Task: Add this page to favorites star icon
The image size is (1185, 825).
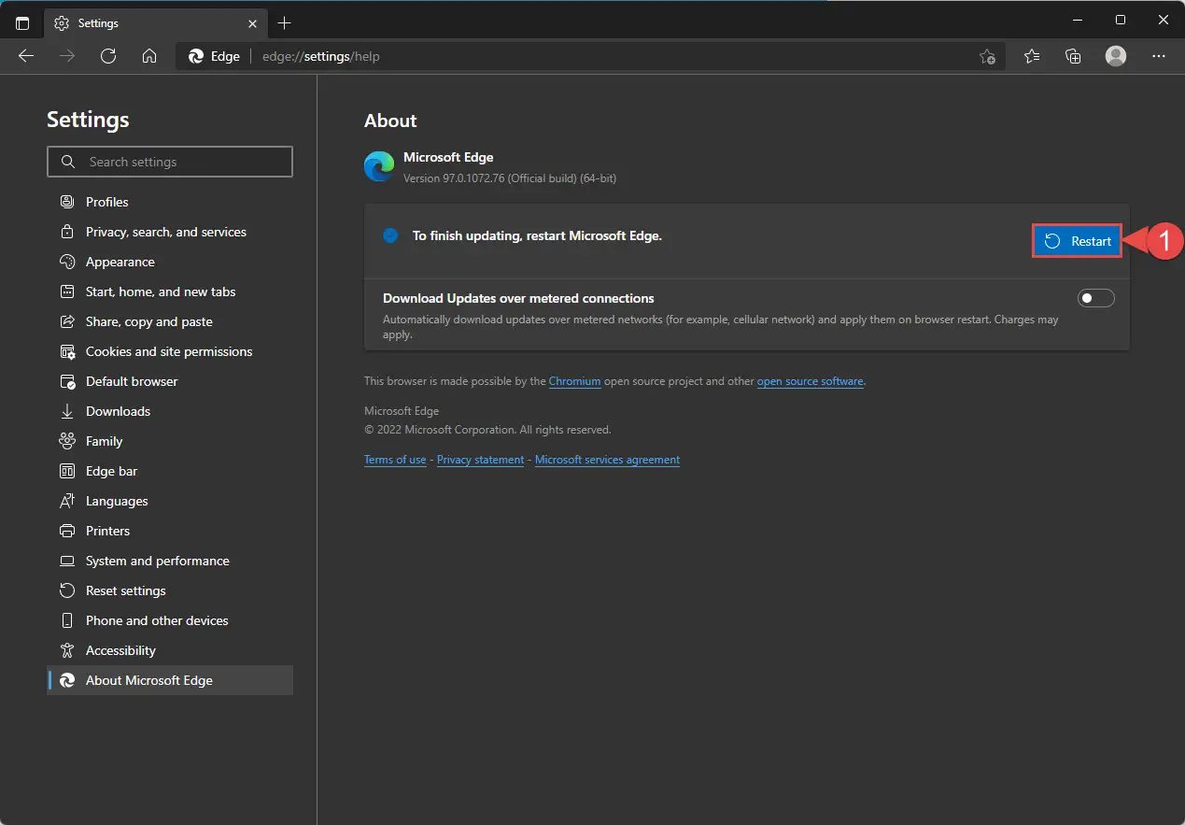Action: (987, 56)
